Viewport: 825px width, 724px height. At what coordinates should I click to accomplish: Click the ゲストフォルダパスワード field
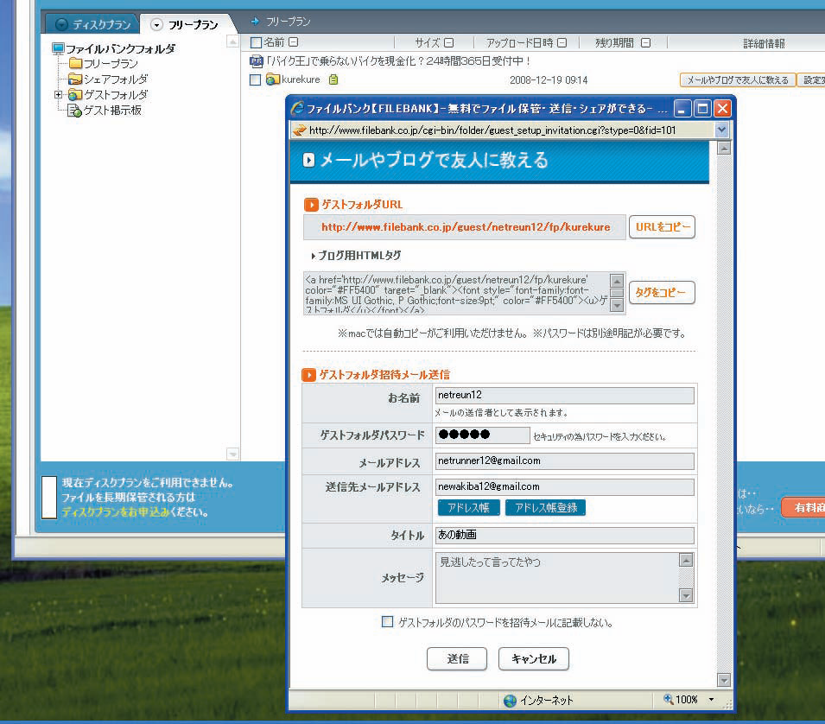(x=483, y=435)
